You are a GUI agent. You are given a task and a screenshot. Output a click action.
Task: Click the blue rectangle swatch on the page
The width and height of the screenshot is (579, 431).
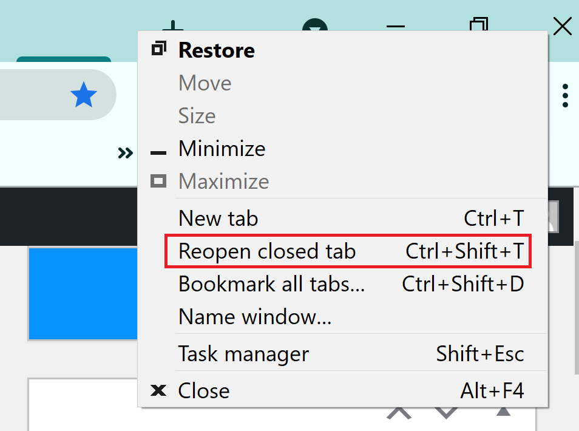pos(83,294)
